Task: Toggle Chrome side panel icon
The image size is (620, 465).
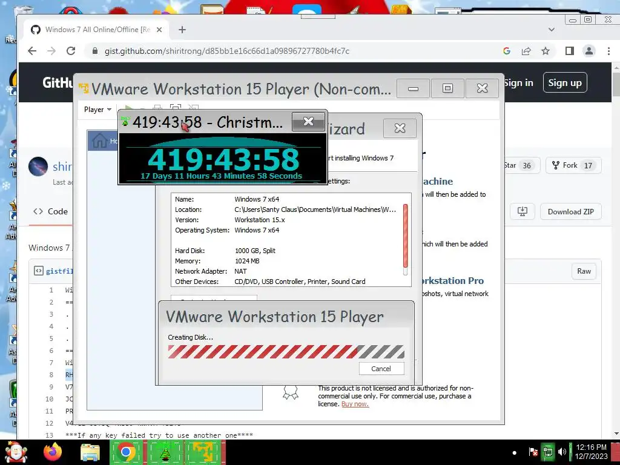Action: coord(569,51)
